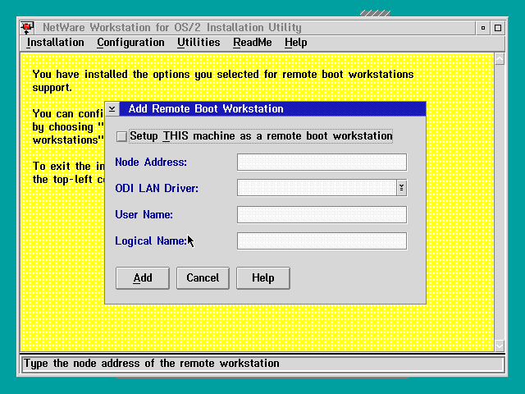Click the Node Address input field
525x394 pixels.
(322, 163)
